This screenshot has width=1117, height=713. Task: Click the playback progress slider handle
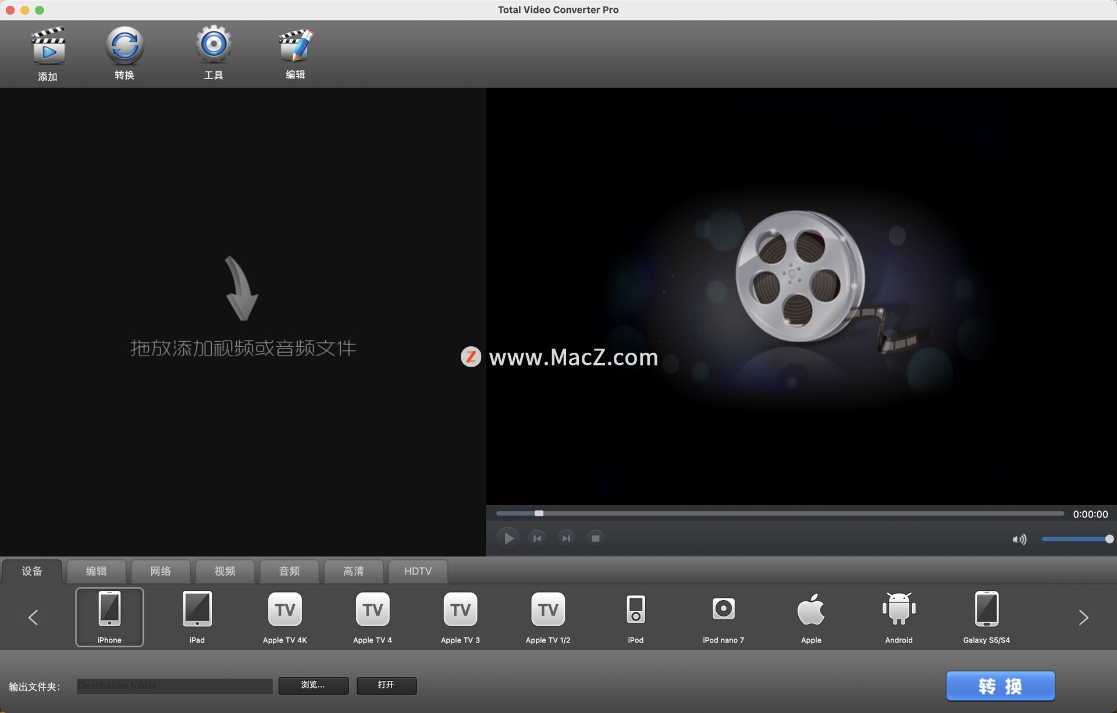coord(539,513)
